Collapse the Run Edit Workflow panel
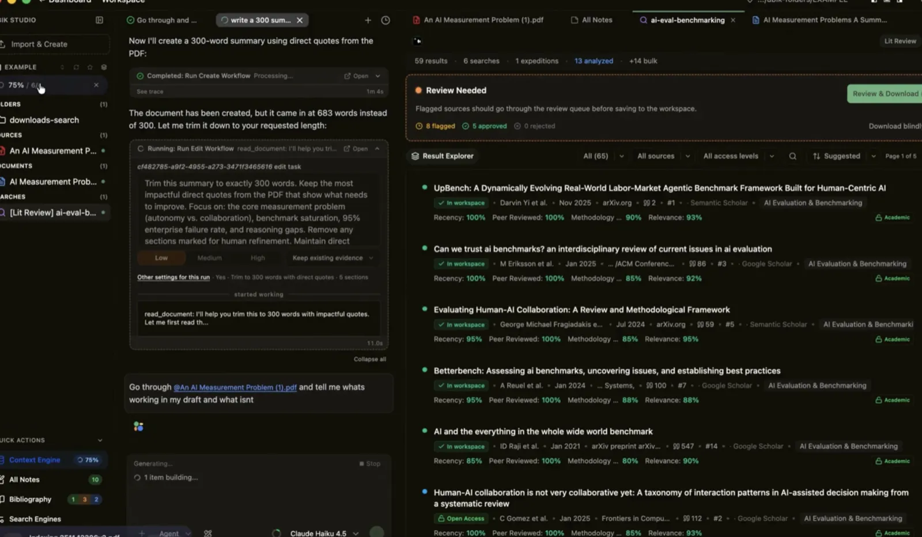 coord(377,149)
